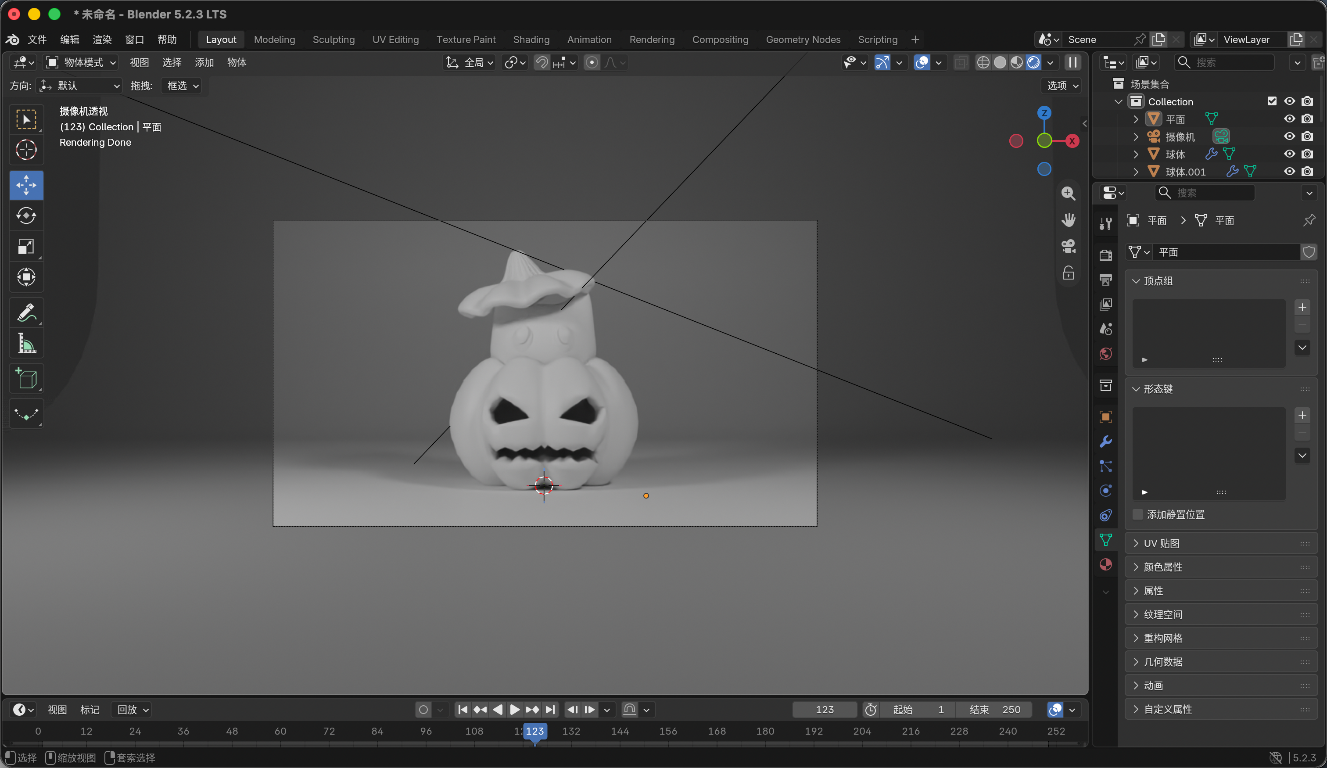Switch to the Geometry Nodes workspace

(x=803, y=39)
